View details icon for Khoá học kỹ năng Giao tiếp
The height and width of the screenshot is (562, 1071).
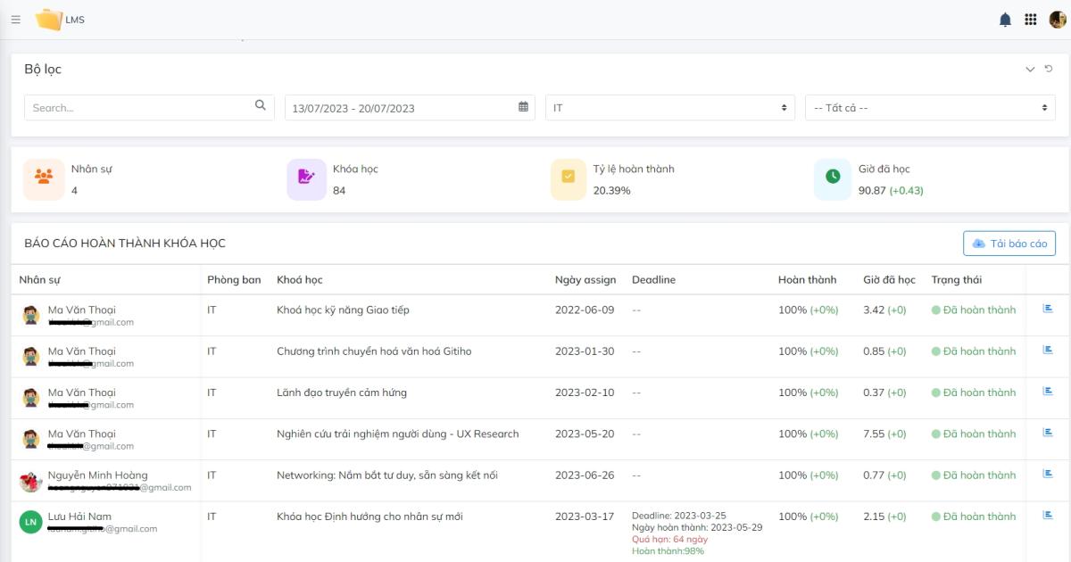(1048, 309)
